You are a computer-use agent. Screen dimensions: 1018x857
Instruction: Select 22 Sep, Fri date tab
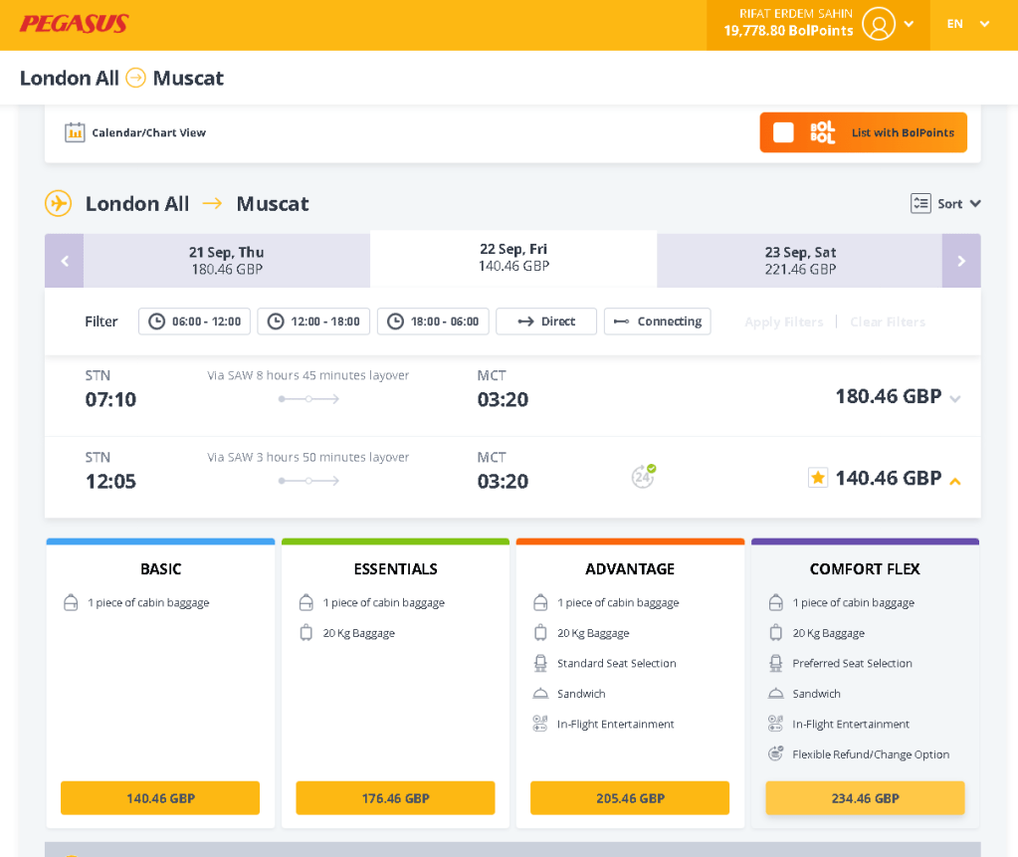[x=513, y=259]
